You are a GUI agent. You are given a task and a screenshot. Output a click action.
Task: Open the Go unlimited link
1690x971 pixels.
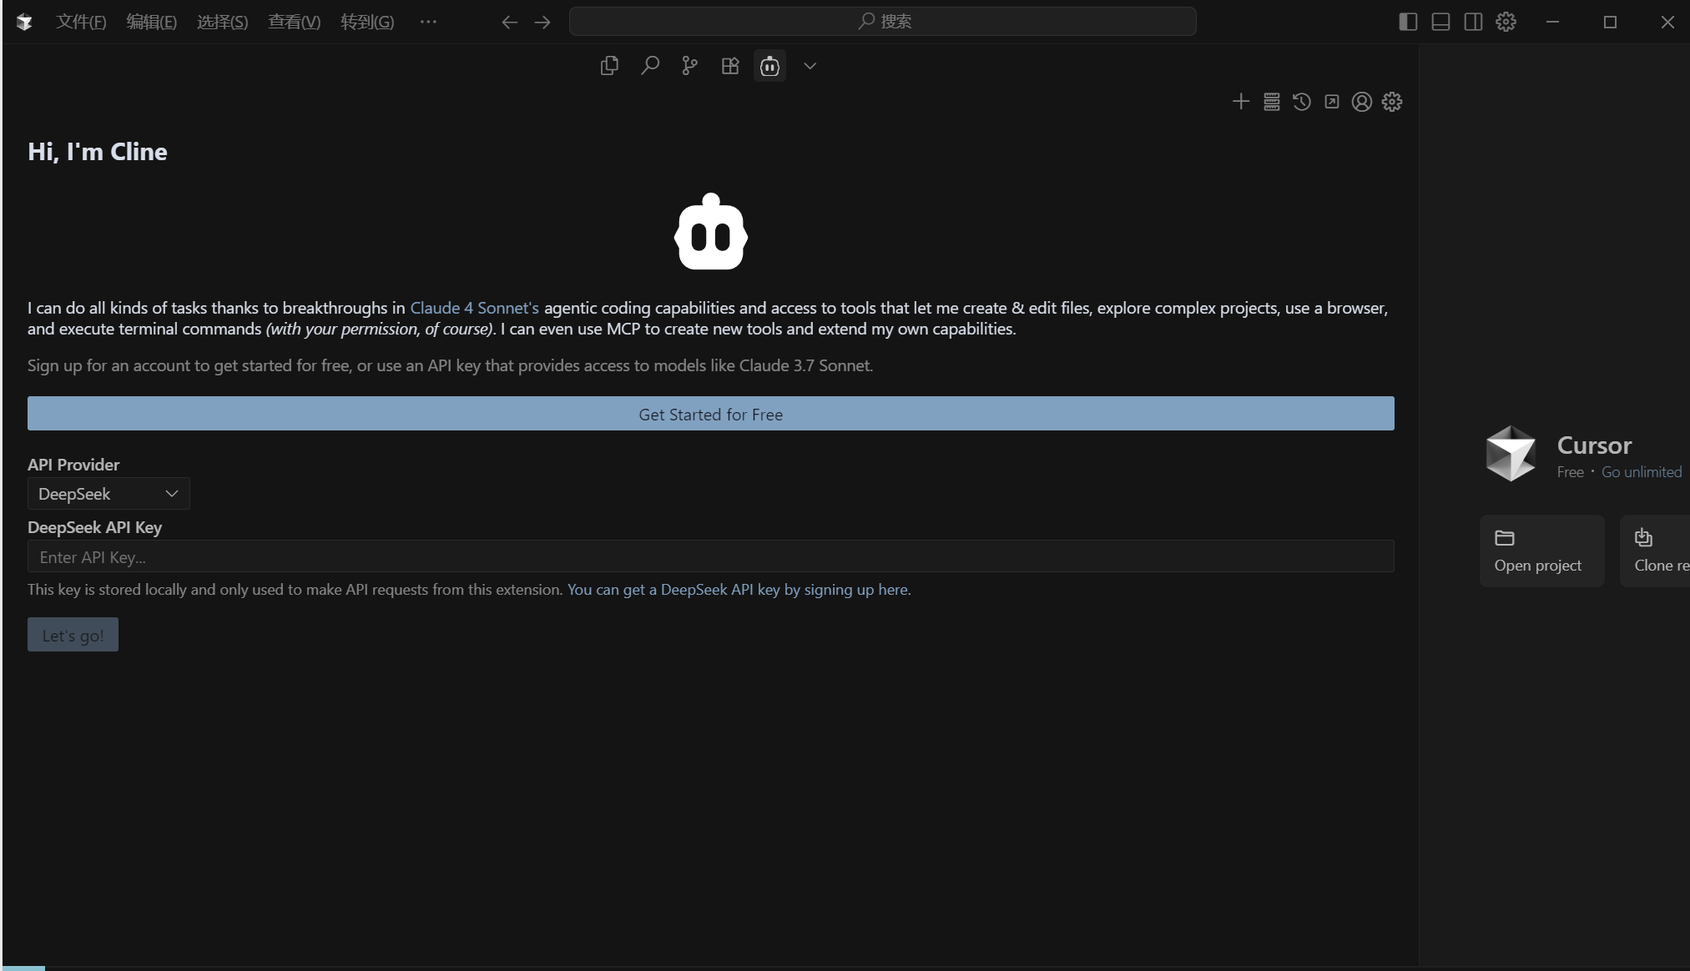(1641, 472)
